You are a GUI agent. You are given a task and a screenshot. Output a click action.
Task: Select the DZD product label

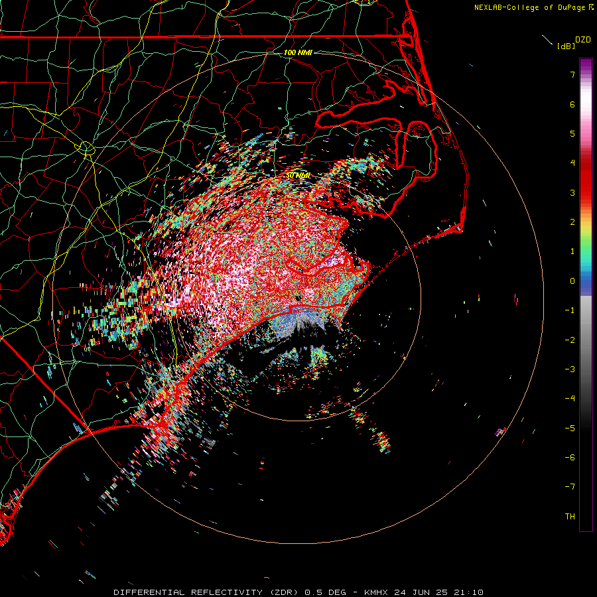coord(583,40)
